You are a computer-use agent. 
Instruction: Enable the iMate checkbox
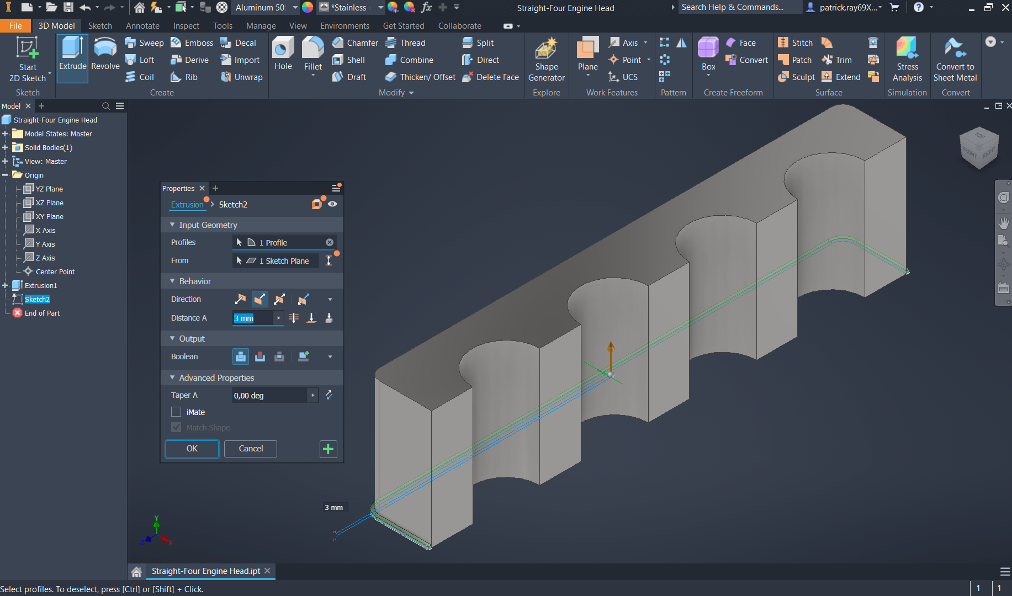coord(176,412)
